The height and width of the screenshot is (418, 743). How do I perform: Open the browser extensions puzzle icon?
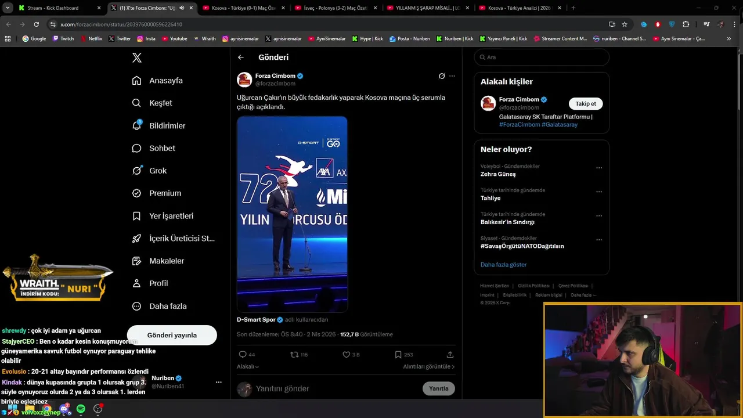686,24
